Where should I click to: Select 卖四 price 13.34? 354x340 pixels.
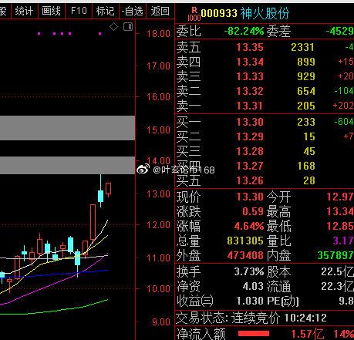click(250, 62)
